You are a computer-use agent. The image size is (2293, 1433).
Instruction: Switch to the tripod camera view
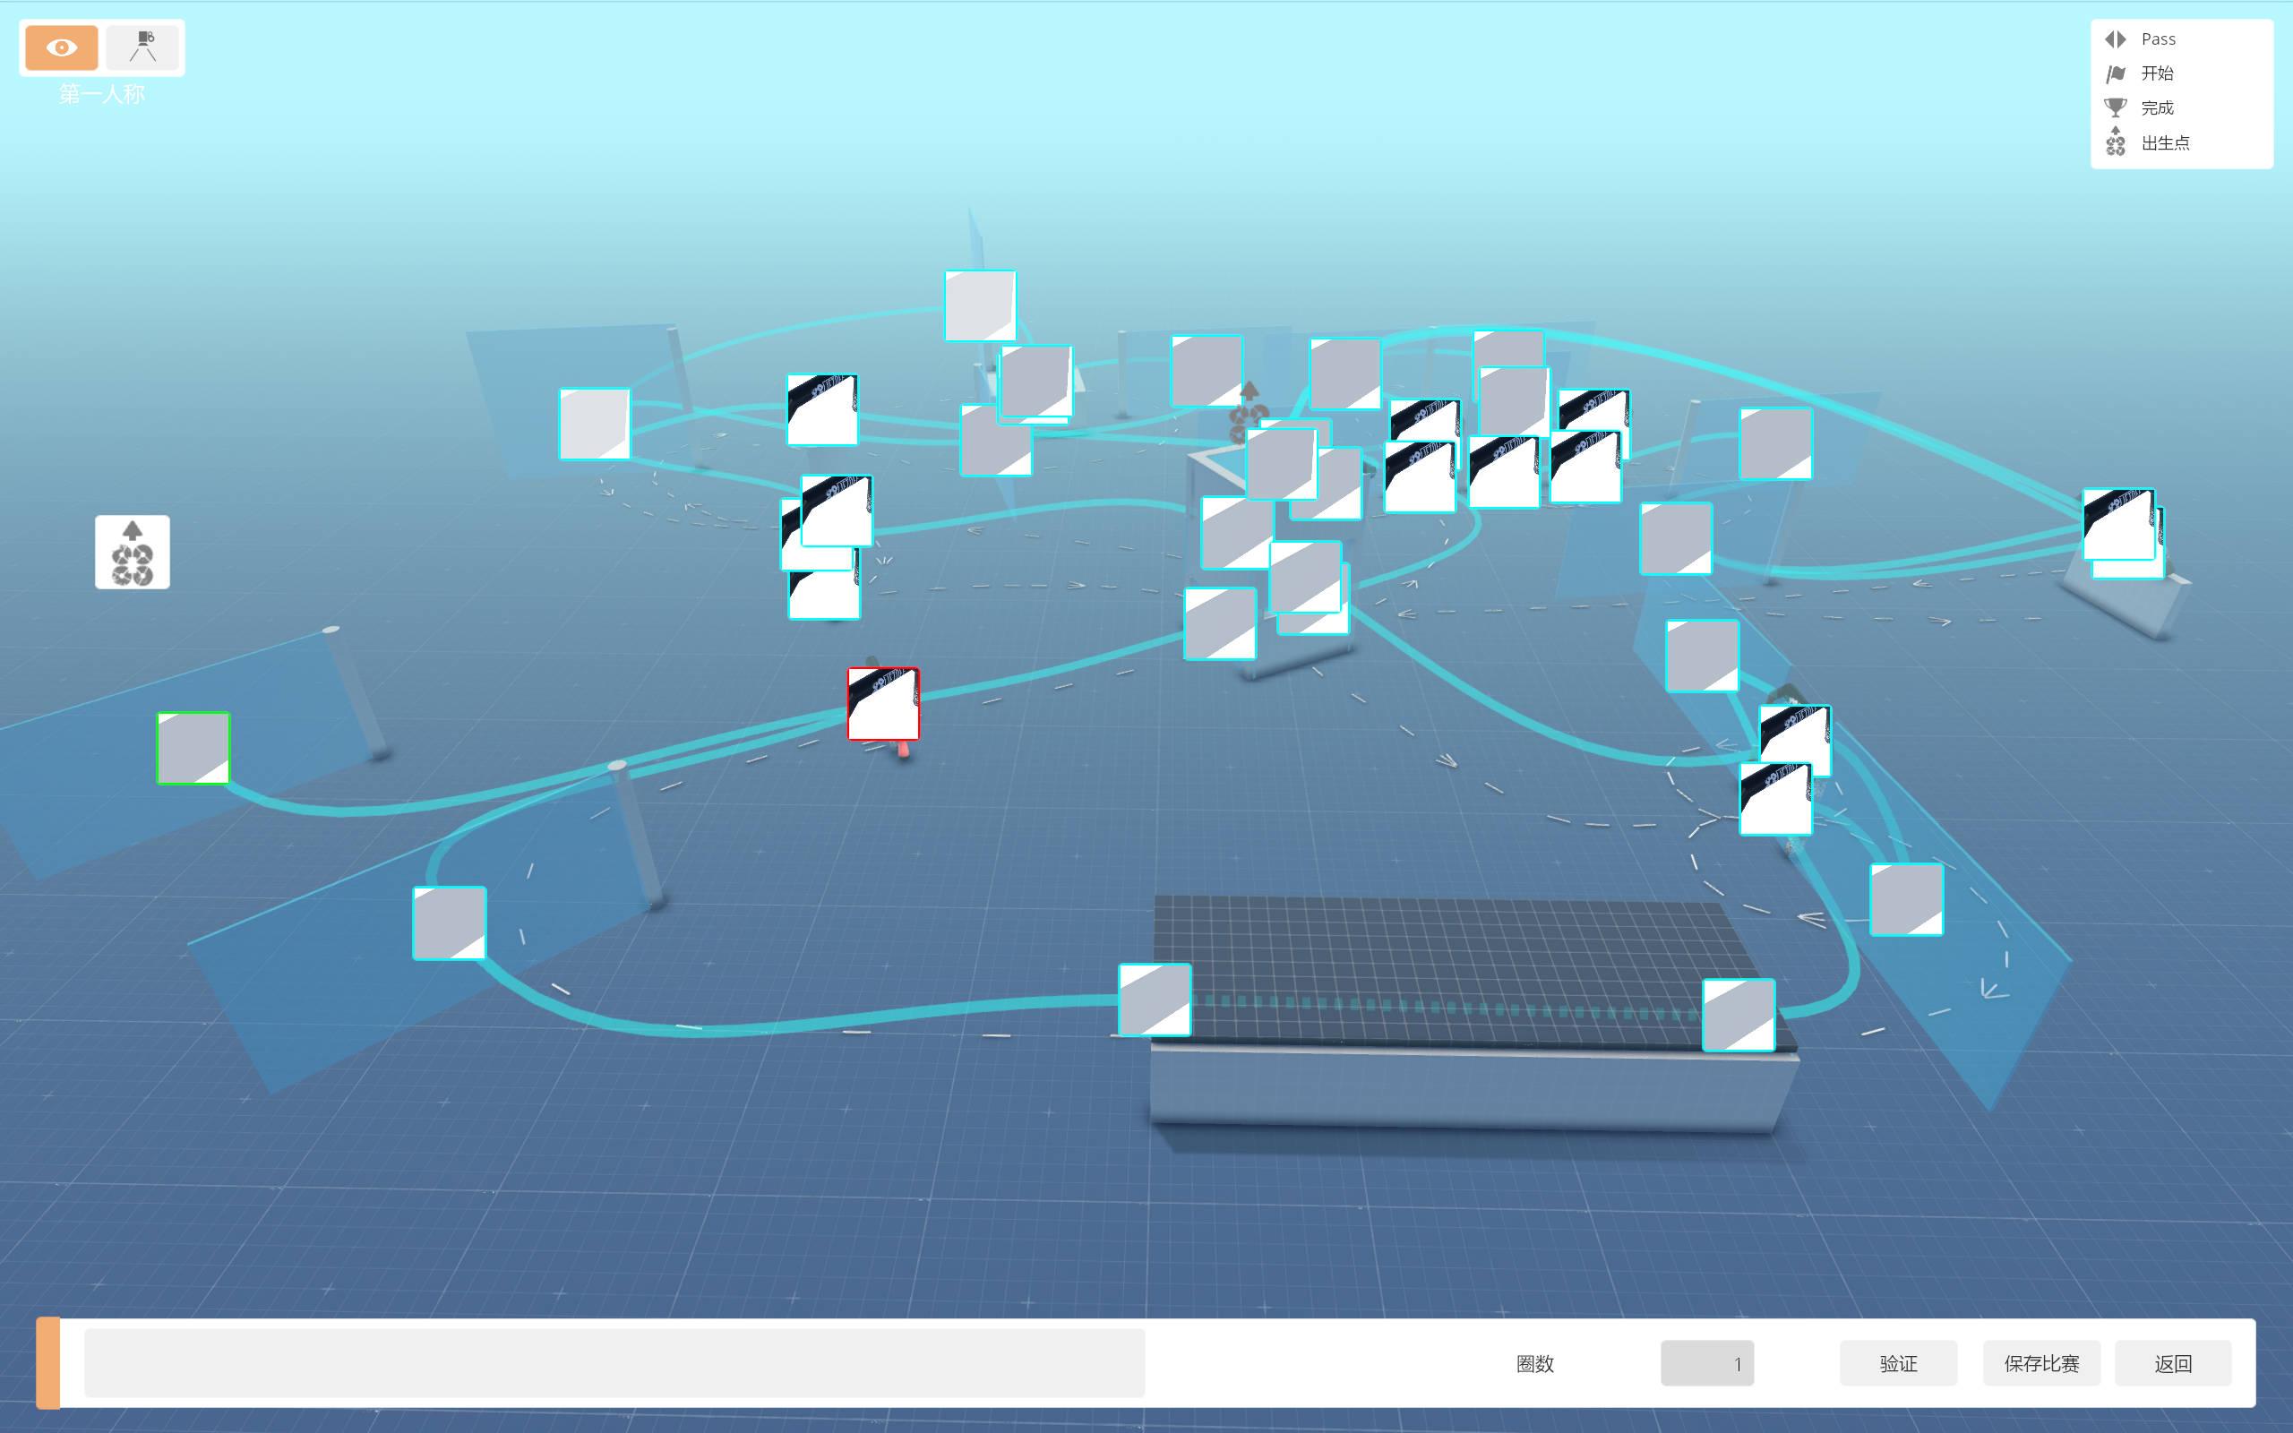[x=143, y=47]
